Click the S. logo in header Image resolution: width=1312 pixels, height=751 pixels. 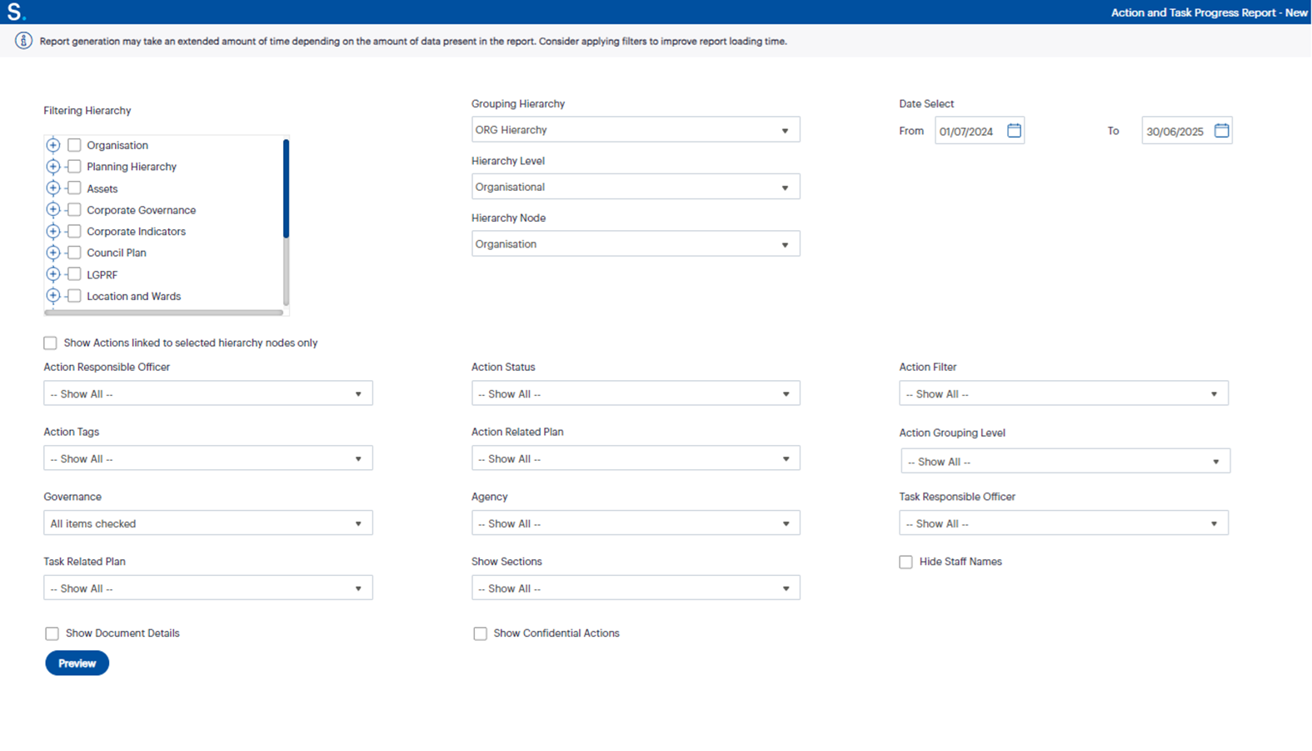[16, 12]
